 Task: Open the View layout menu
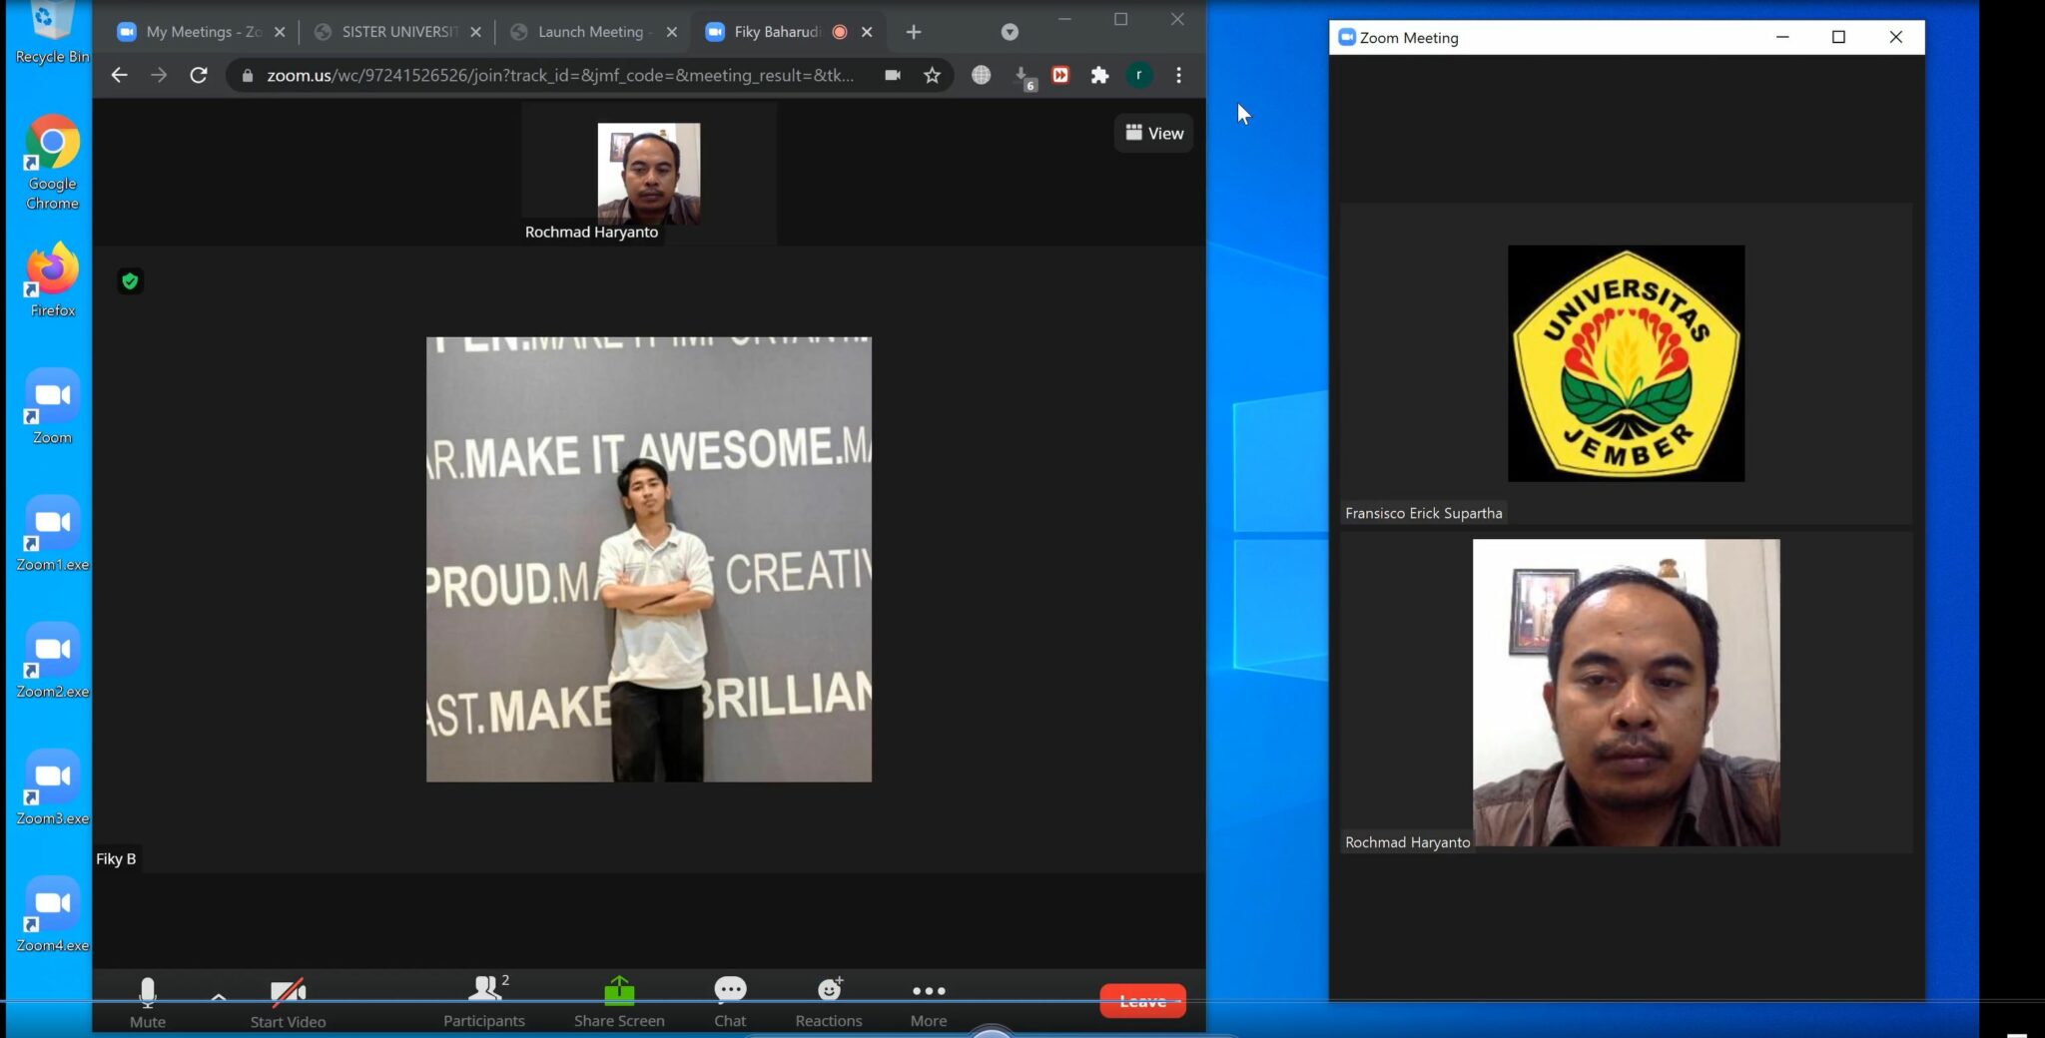click(1154, 133)
